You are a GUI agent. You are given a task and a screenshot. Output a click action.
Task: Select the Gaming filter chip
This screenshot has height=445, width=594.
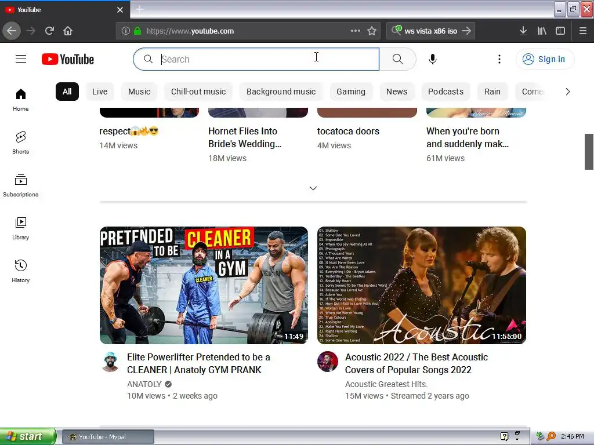tap(351, 92)
